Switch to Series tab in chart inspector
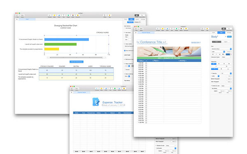247x154 pixels. tap(137, 19)
